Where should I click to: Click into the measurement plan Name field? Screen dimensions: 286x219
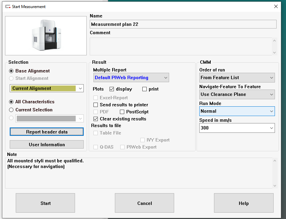coord(183,24)
